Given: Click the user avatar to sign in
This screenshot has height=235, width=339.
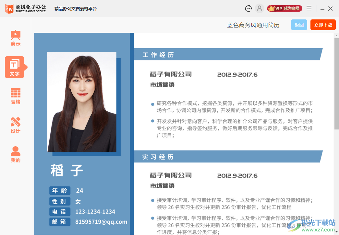Looking at the screenshot, I should (260, 8).
